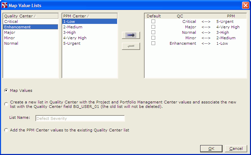
Task: Sort by the PPM Center column header
Action: point(90,16)
